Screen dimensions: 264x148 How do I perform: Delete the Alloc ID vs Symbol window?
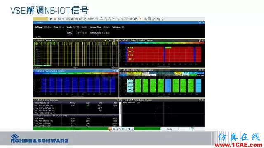(x=203, y=70)
